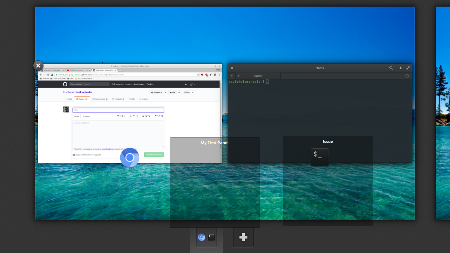
Task: Close the terminal's Home tab
Action: click(239, 76)
